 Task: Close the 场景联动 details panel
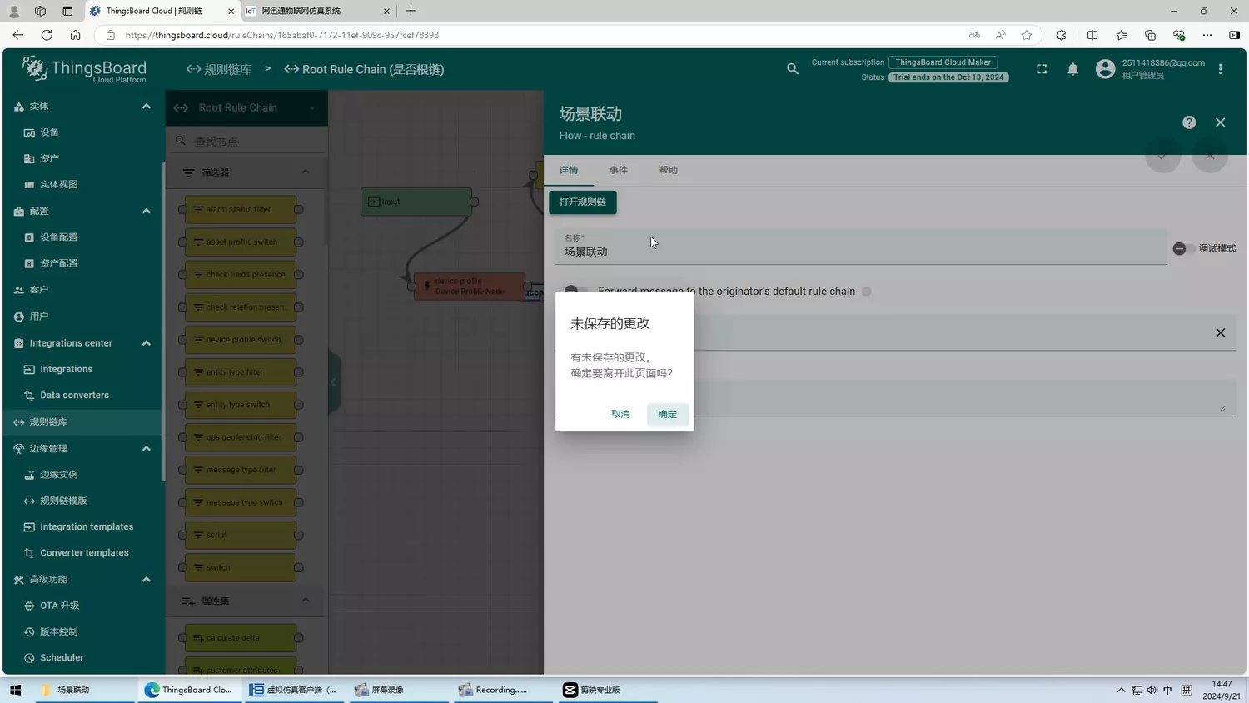(1220, 122)
